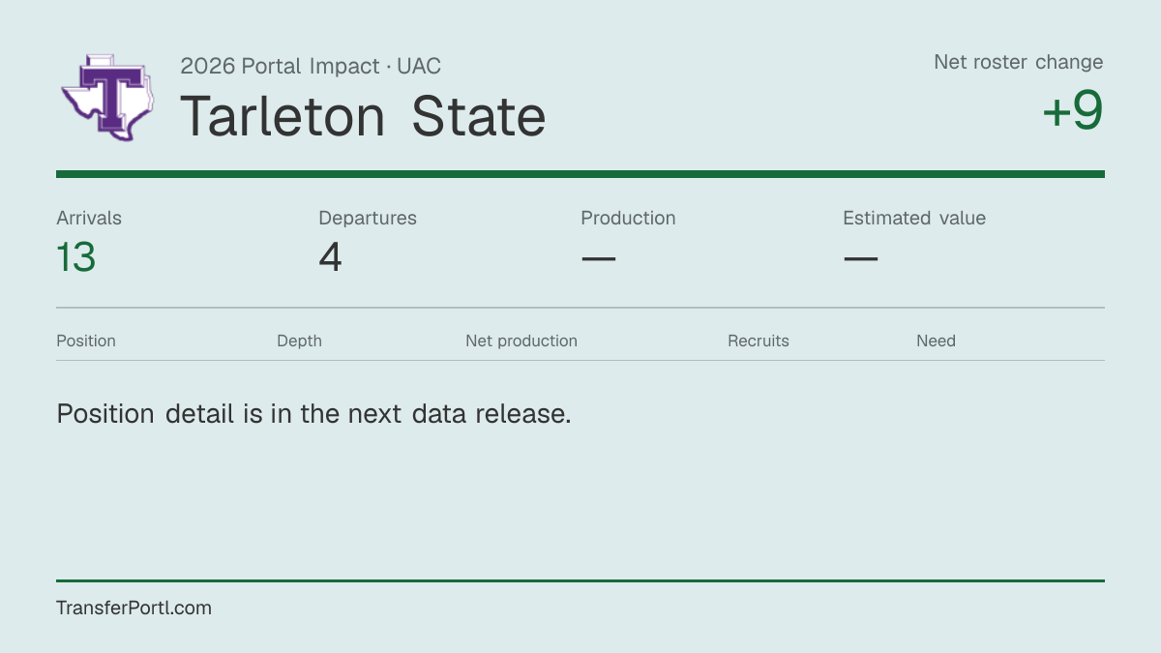This screenshot has width=1161, height=653.
Task: Sort by the Need column header
Action: pyautogui.click(x=936, y=341)
